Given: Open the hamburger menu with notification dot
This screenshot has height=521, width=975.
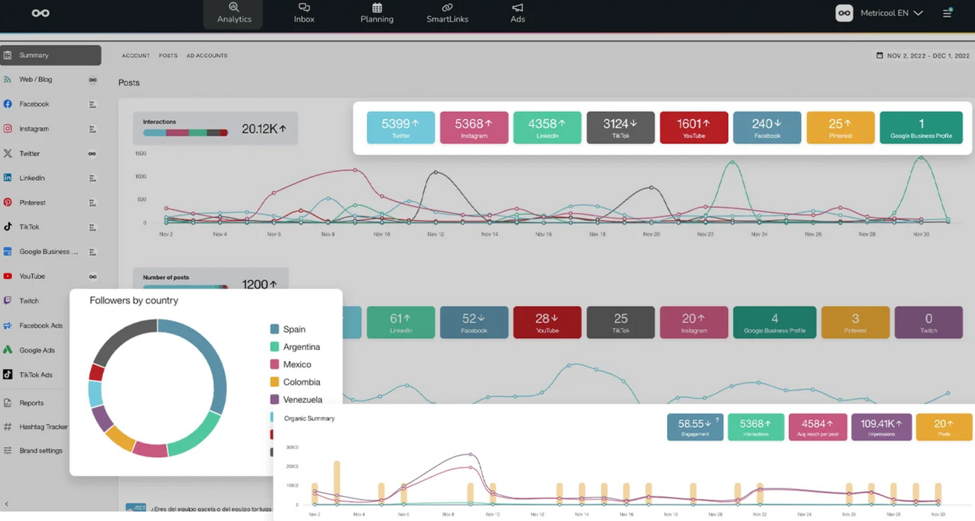Looking at the screenshot, I should click(x=948, y=13).
